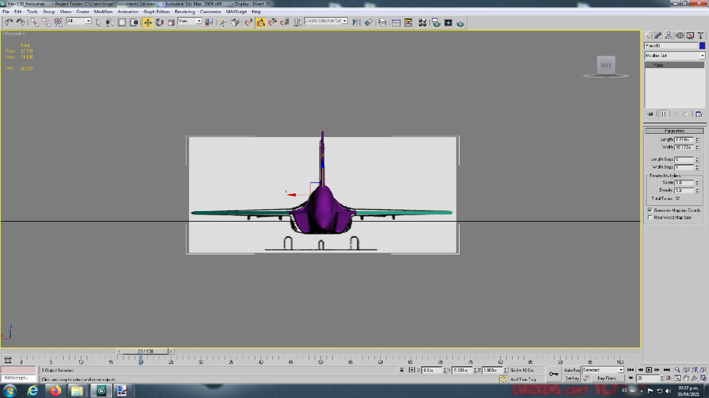709x398 pixels.
Task: Collapse the Parameters rollout
Action: (674, 130)
